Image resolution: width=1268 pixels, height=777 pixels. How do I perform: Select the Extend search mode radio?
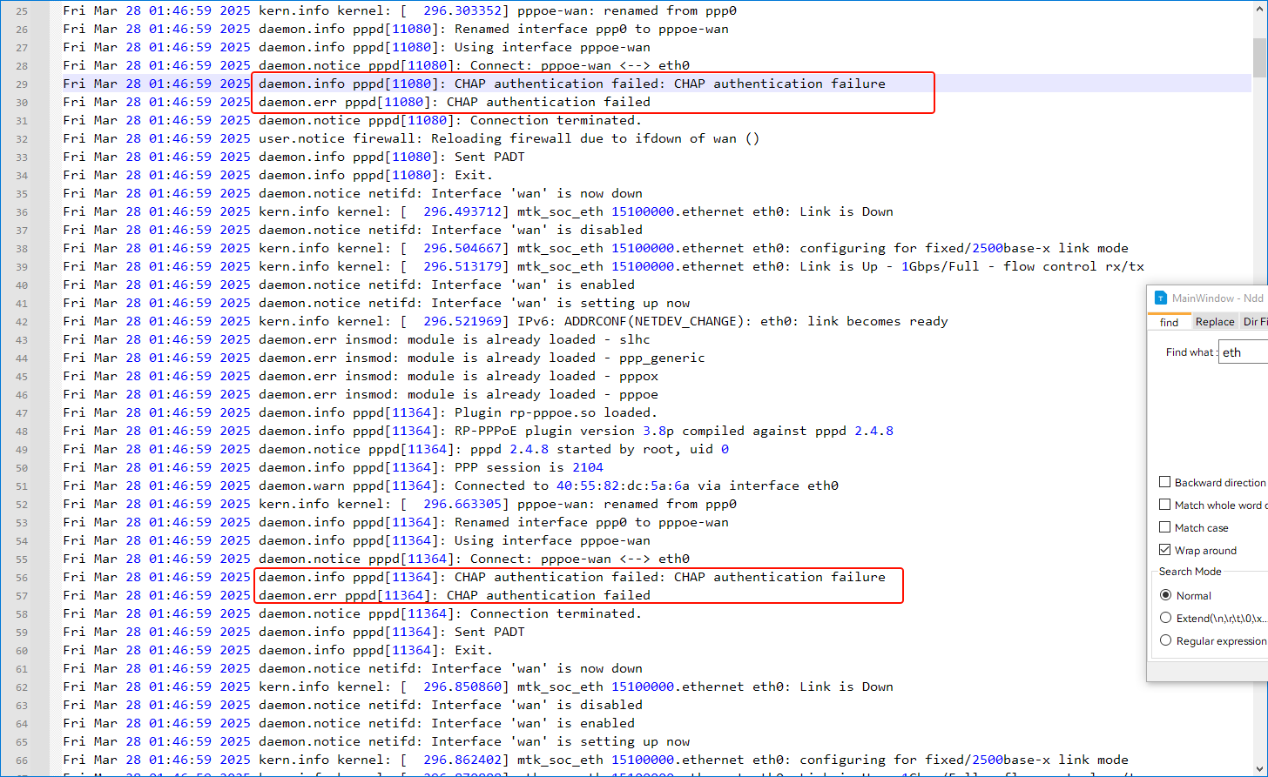click(x=1166, y=618)
